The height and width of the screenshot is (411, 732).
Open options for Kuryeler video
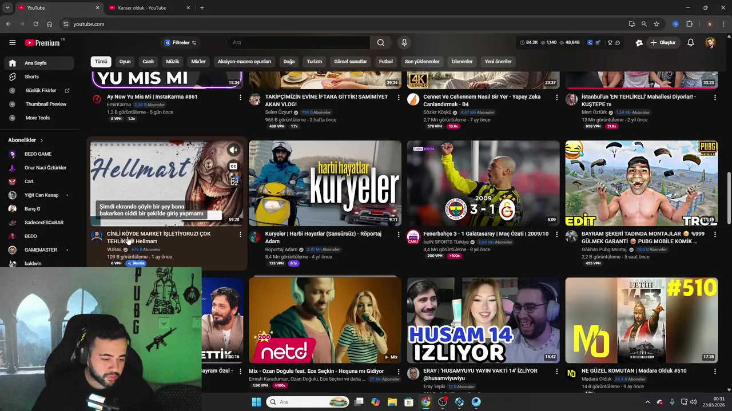coord(399,234)
